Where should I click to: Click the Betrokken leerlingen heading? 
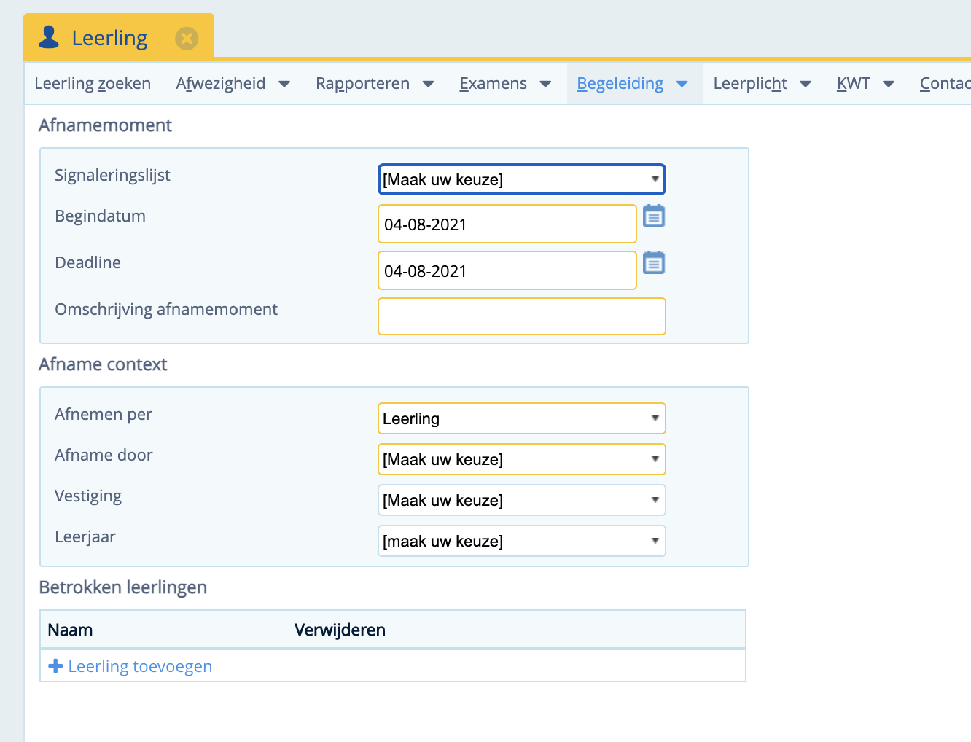pyautogui.click(x=123, y=587)
